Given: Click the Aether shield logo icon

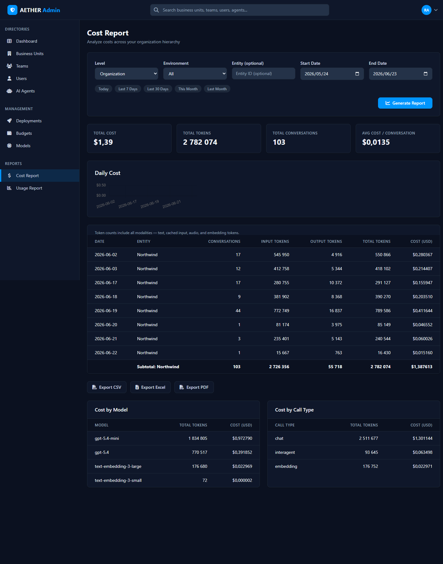Looking at the screenshot, I should click(x=12, y=10).
